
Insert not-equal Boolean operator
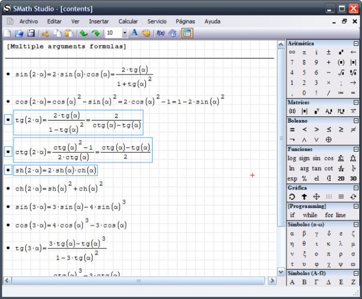[353, 130]
